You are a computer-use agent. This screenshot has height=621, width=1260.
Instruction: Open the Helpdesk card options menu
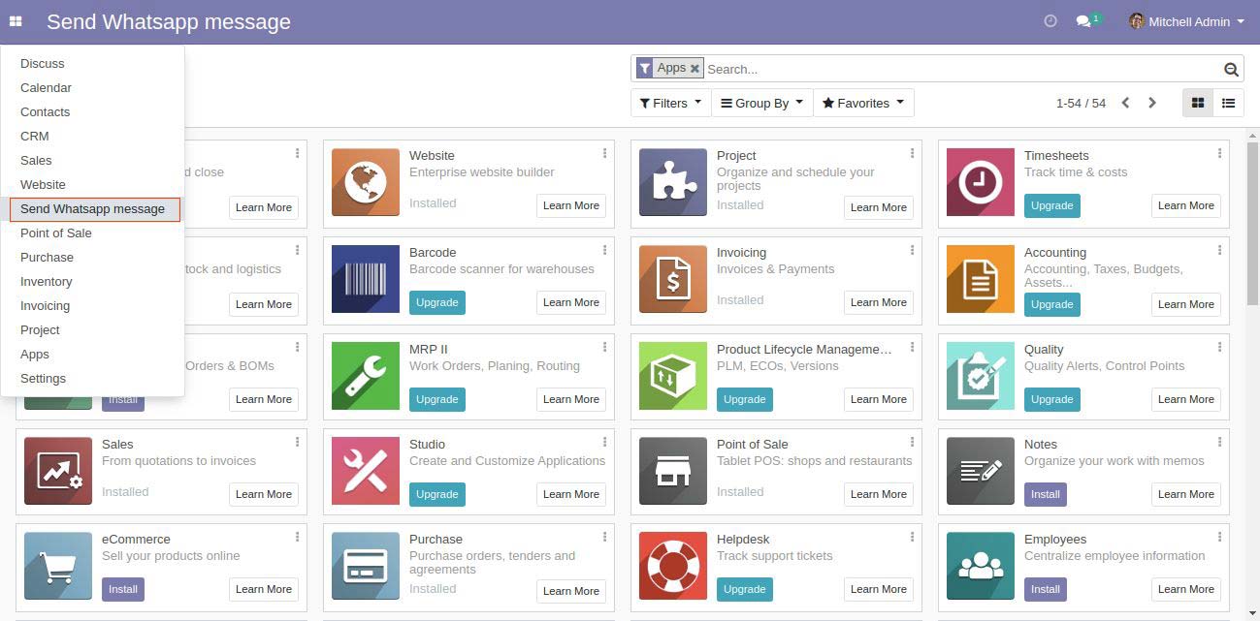(912, 537)
